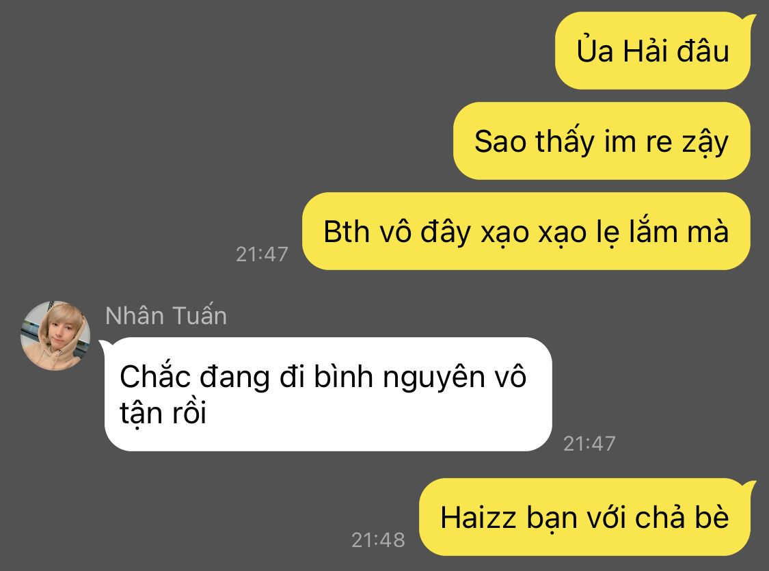Tap the sender name Nhân Tuấn
The width and height of the screenshot is (769, 571).
pyautogui.click(x=166, y=315)
